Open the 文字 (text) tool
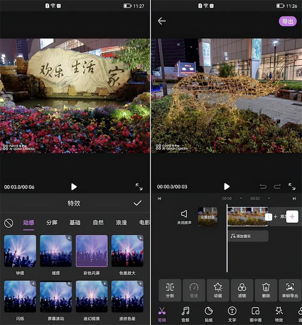Image resolution: width=302 pixels, height=325 pixels. [x=232, y=314]
